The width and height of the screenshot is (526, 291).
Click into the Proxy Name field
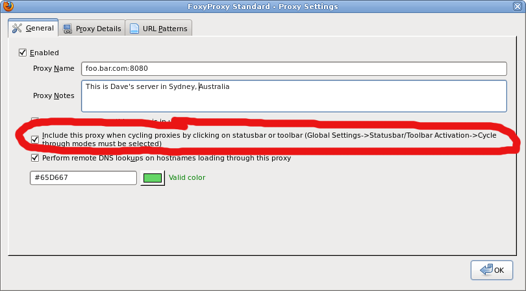point(294,68)
